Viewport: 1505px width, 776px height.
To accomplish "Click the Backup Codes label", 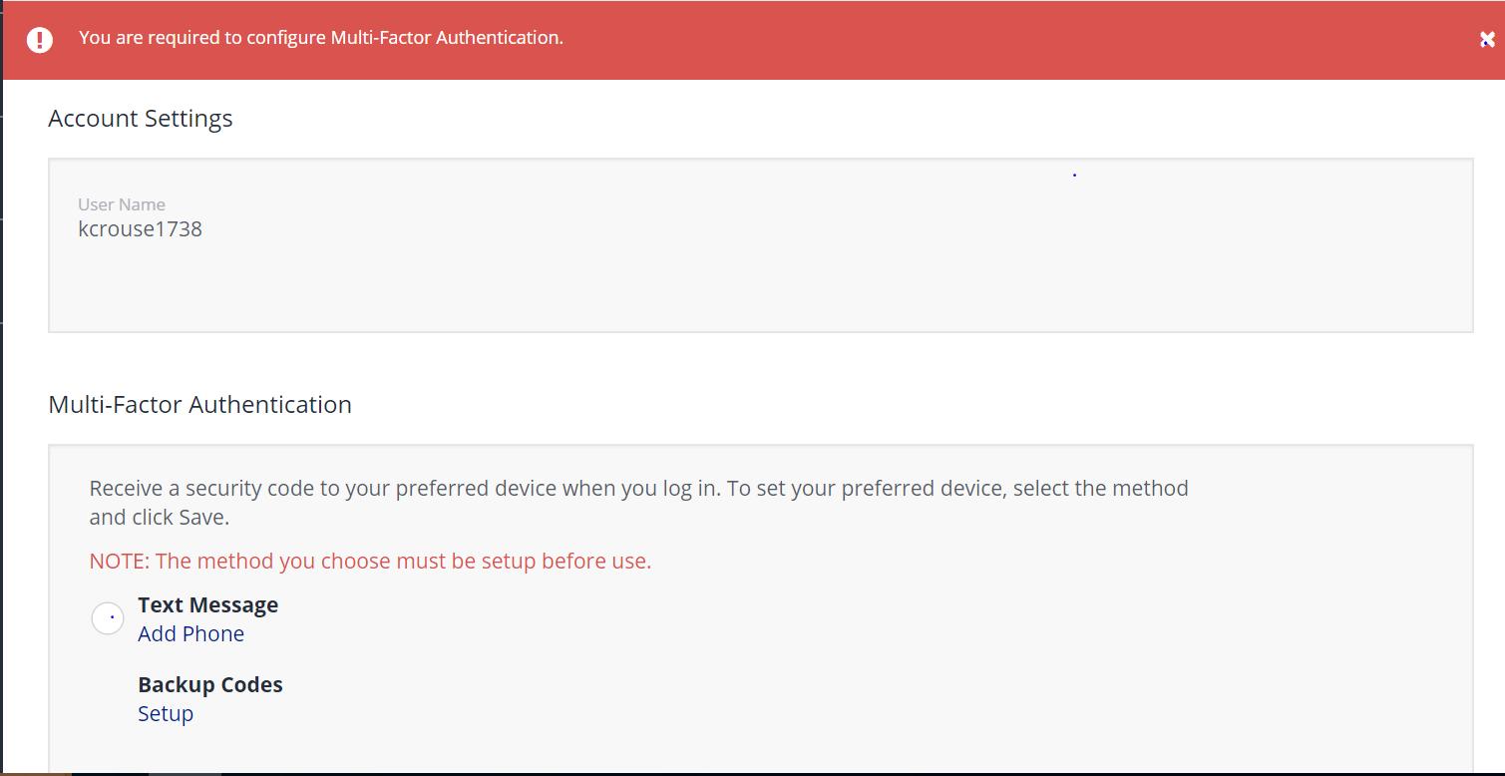I will pyautogui.click(x=209, y=685).
